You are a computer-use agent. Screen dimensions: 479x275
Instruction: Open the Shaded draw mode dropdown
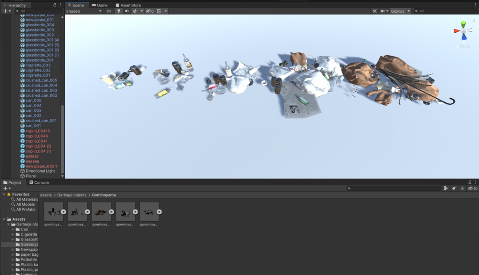point(84,11)
